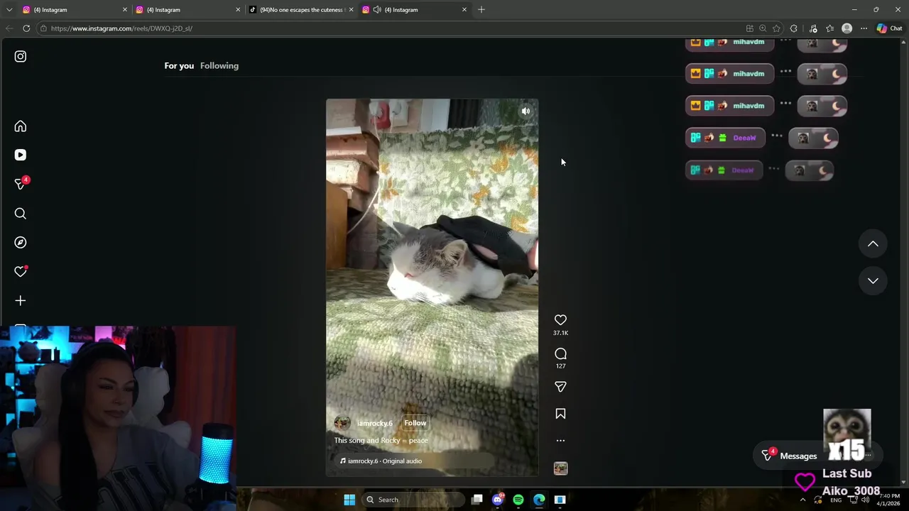Open Search in Instagram sidebar

coord(21,214)
